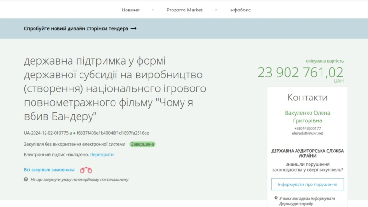Click the phone number +380443300177
This screenshot has width=368, height=207.
[x=307, y=128]
